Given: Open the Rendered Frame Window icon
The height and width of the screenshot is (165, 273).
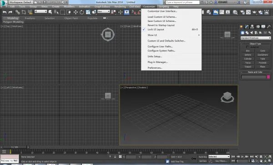Looking at the screenshot, I should tap(248, 12).
